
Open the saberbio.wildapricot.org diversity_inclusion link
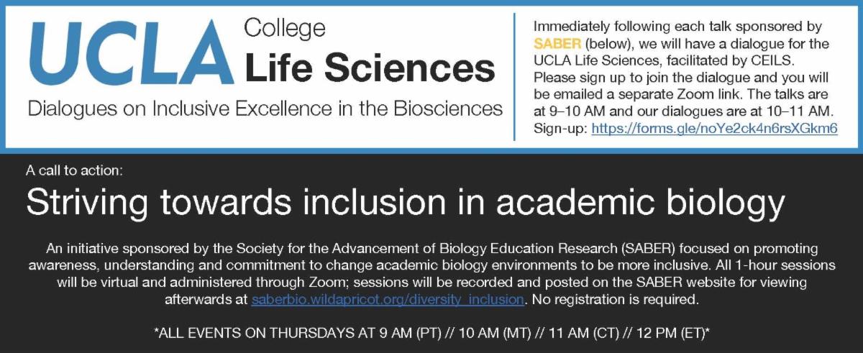[x=388, y=298]
